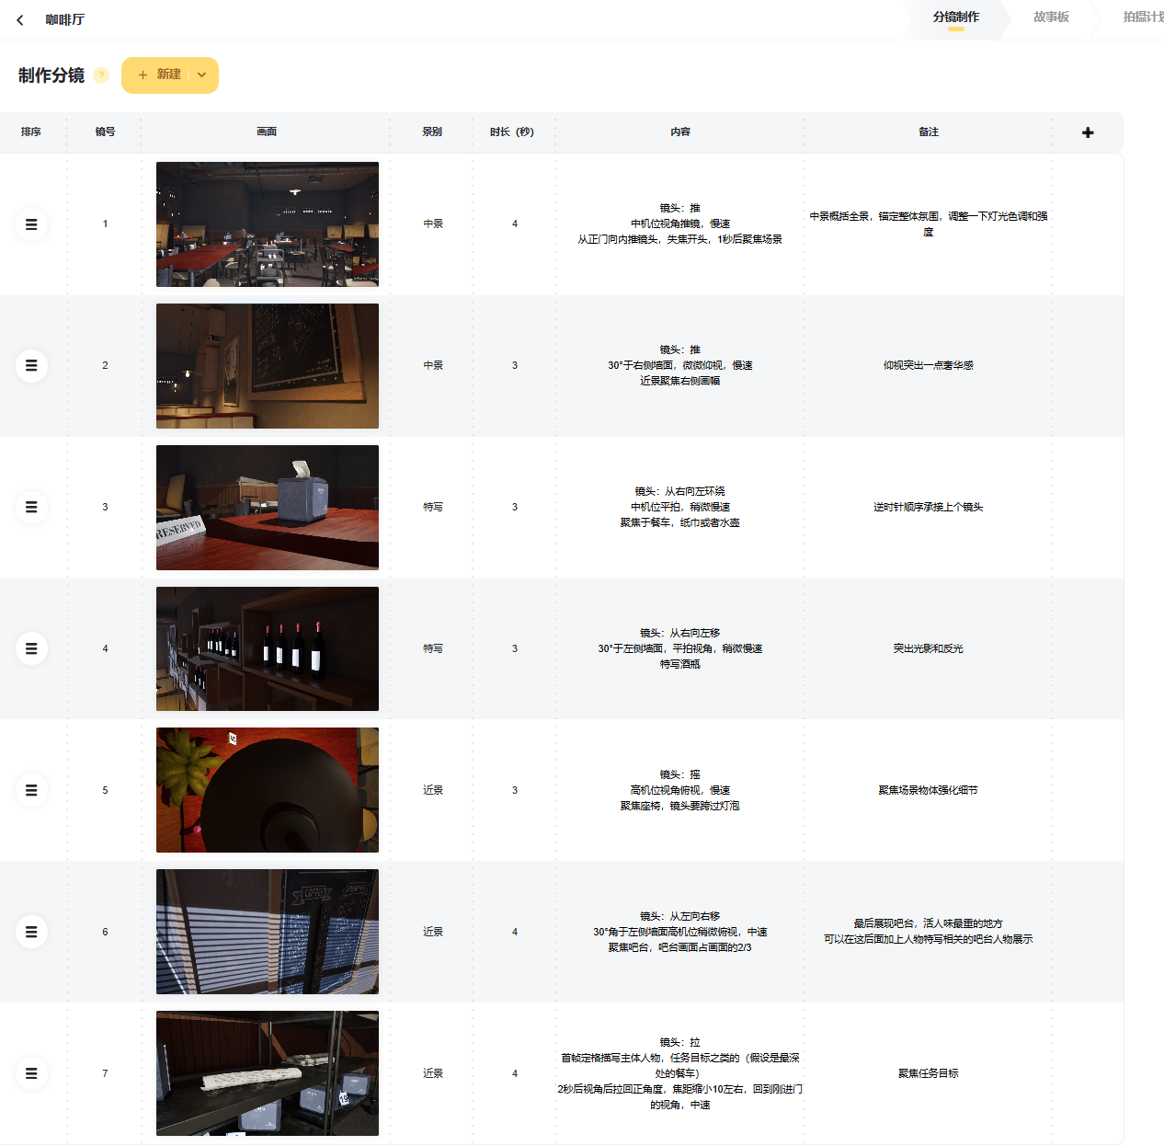
Task: Edit the 中景 shot type of shot 2
Action: (433, 366)
